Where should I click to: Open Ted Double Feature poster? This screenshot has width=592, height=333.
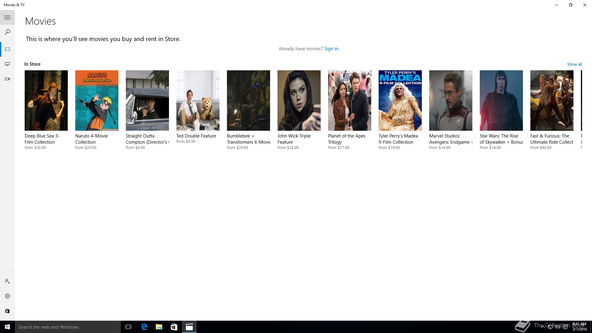coord(198,101)
